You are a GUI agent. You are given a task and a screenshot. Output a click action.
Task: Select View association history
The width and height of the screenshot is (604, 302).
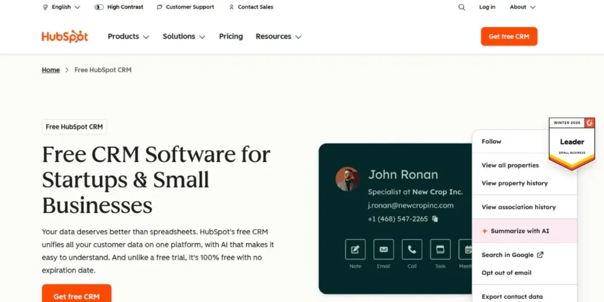tap(518, 207)
